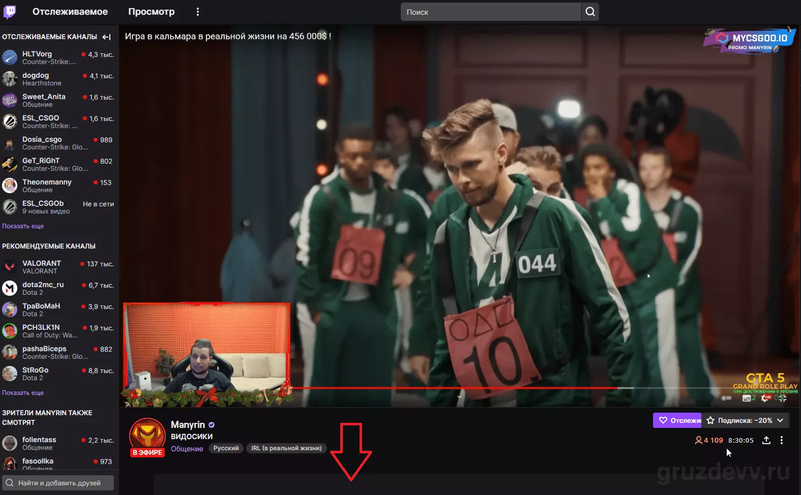The image size is (801, 495).
Task: Open the HLTVorg channel avatar
Action: tap(10, 57)
